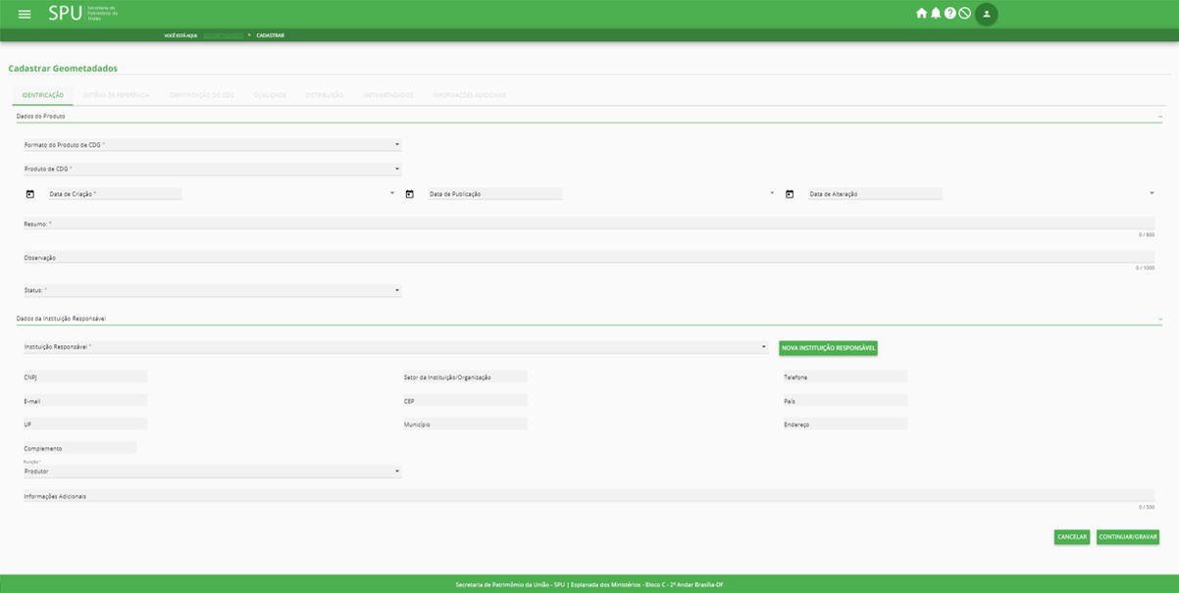The height and width of the screenshot is (593, 1179).
Task: Open the Instituição Responsável dropdown
Action: tap(394, 347)
